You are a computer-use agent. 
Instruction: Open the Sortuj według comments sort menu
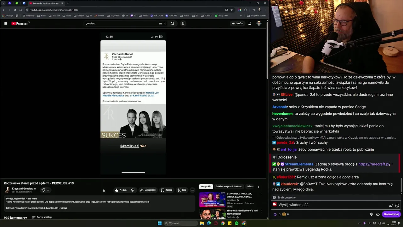tap(42, 217)
